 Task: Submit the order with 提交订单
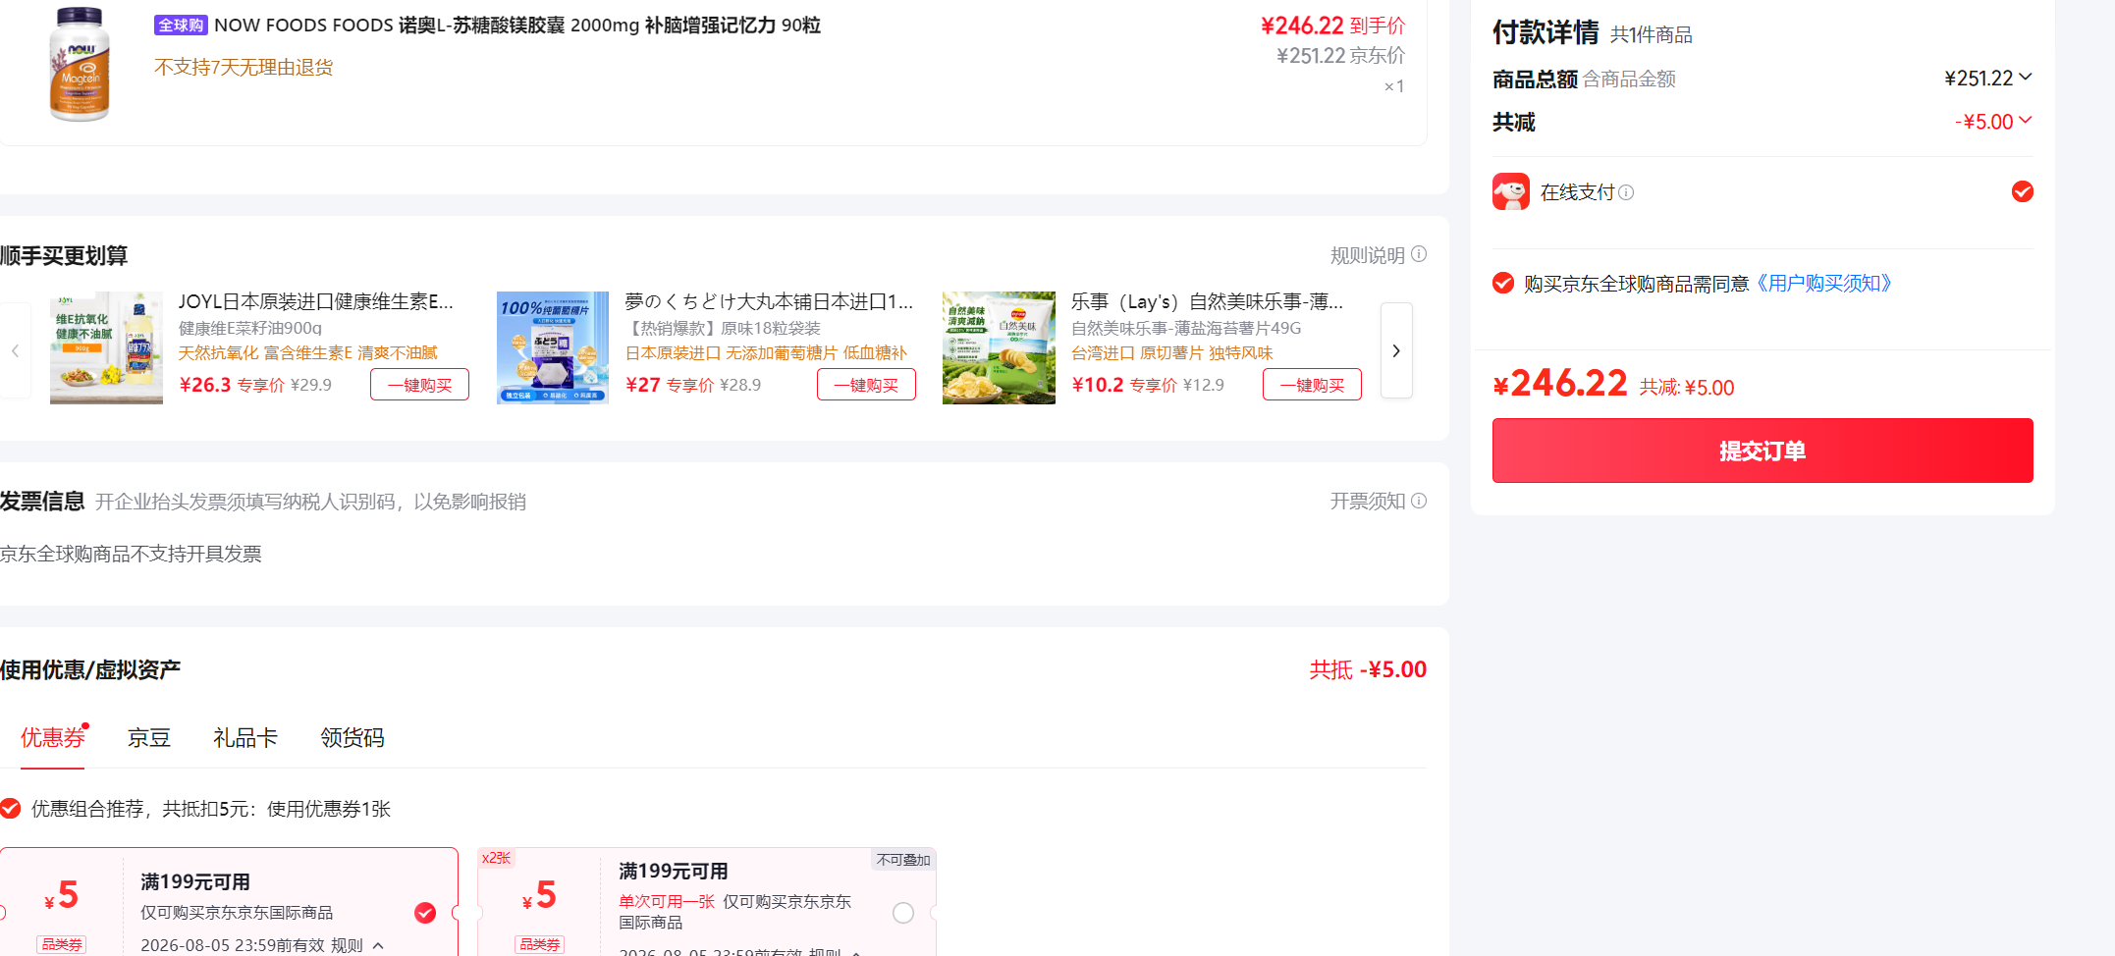(x=1762, y=451)
